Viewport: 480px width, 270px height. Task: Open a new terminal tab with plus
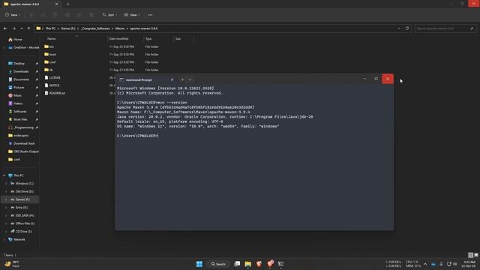coord(182,79)
